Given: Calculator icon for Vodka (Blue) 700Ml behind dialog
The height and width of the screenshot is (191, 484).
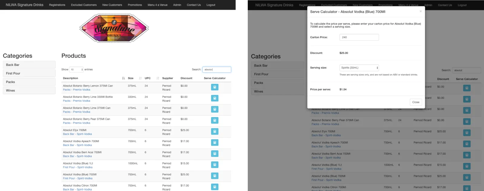Looking at the screenshot, I should [467, 177].
